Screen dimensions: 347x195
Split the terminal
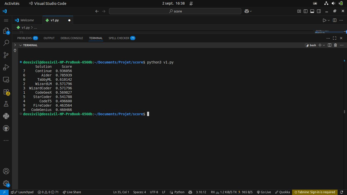coord(329,45)
